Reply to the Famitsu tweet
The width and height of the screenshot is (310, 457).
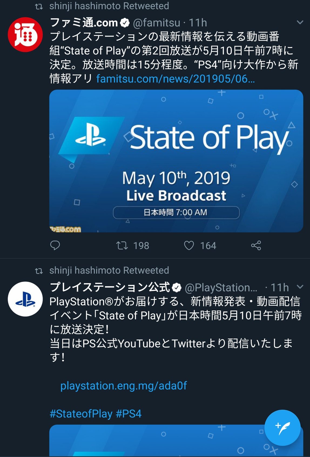55,245
